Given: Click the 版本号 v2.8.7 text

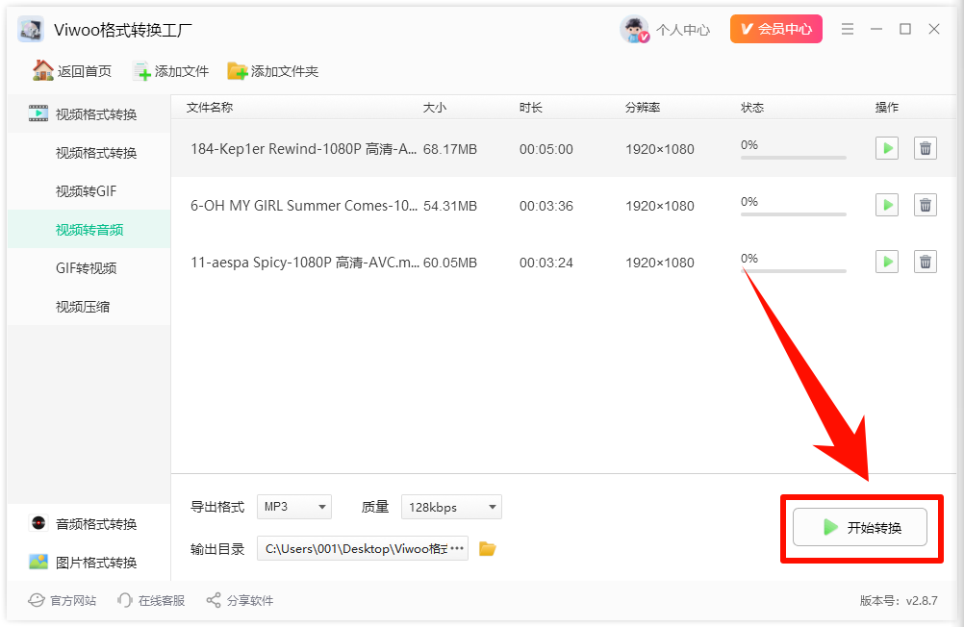Looking at the screenshot, I should [x=899, y=601].
